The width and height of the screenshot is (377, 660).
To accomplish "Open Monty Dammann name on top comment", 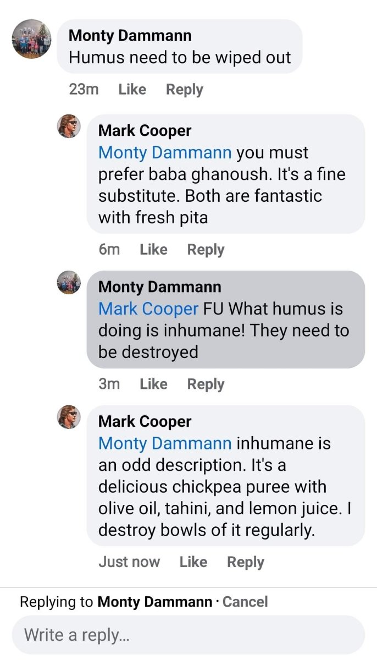I will (130, 36).
